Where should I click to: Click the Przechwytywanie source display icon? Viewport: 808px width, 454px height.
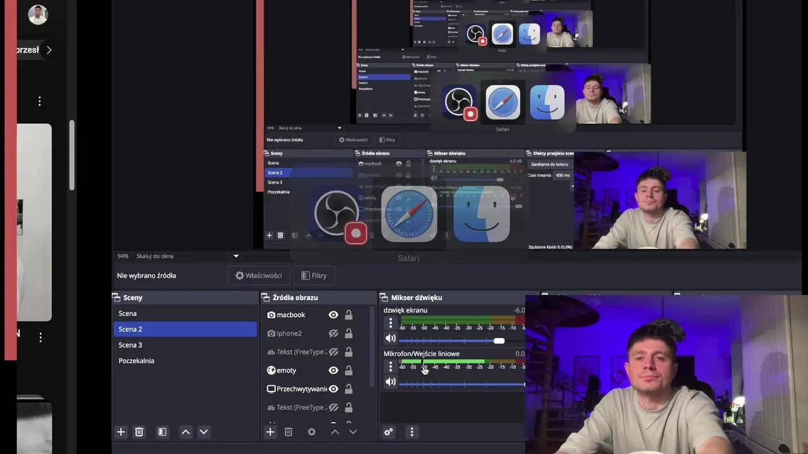pos(271,389)
